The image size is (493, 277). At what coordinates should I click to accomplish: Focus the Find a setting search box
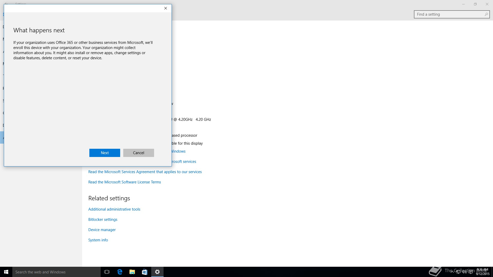[452, 14]
